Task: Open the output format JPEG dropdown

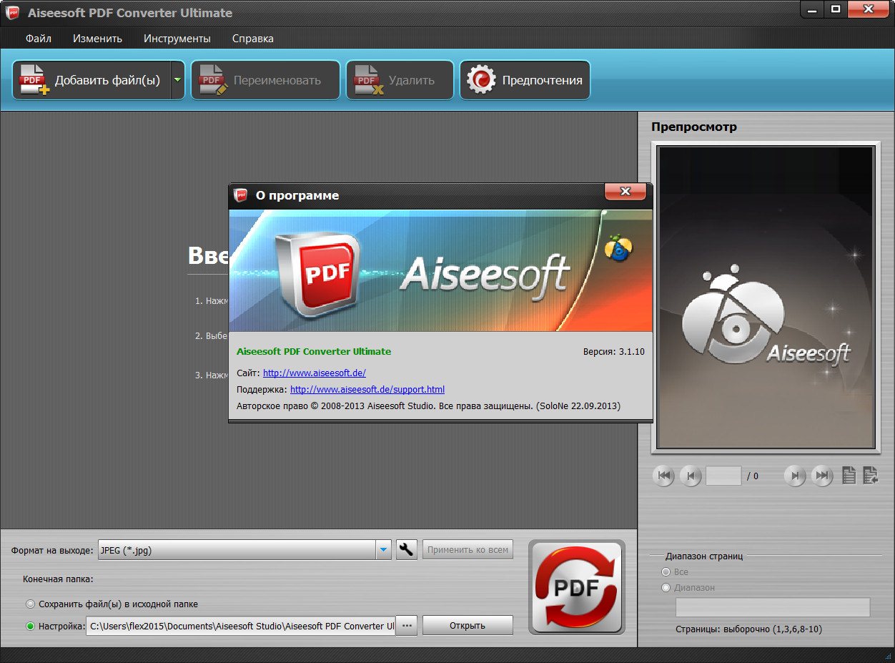Action: coord(384,549)
